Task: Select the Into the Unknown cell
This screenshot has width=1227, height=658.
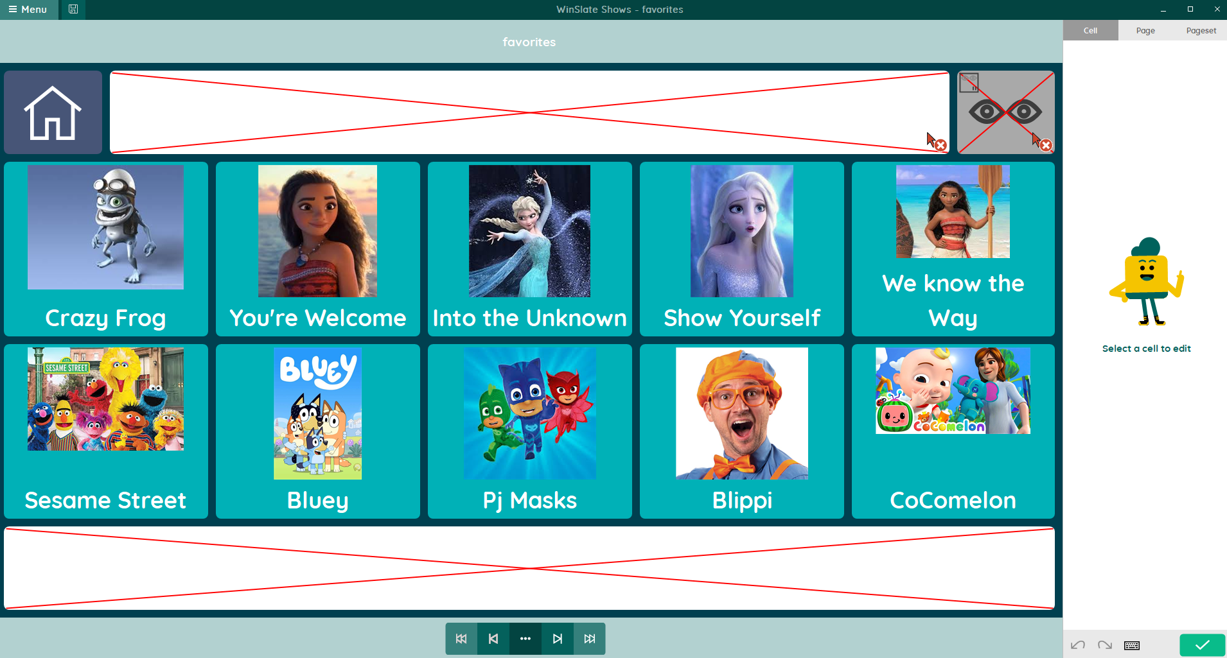Action: (x=530, y=249)
